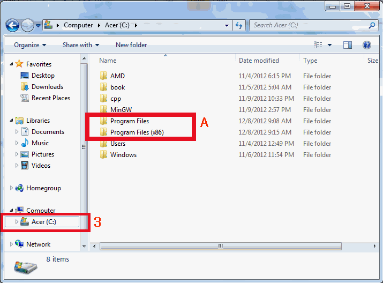Select Recent Places in Favorites
Viewport: 383px width, 283px height.
pos(50,98)
